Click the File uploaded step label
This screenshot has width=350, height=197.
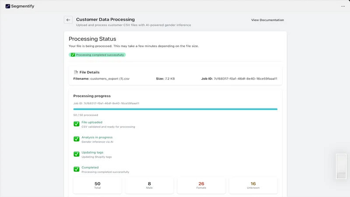tap(92, 122)
